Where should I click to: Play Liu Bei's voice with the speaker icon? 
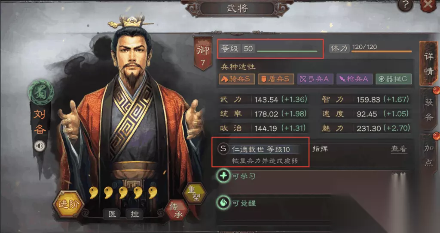[x=40, y=146]
